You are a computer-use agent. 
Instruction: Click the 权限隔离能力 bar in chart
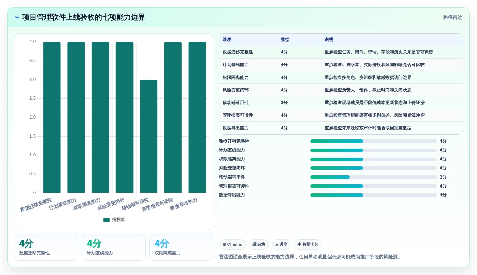click(x=100, y=117)
